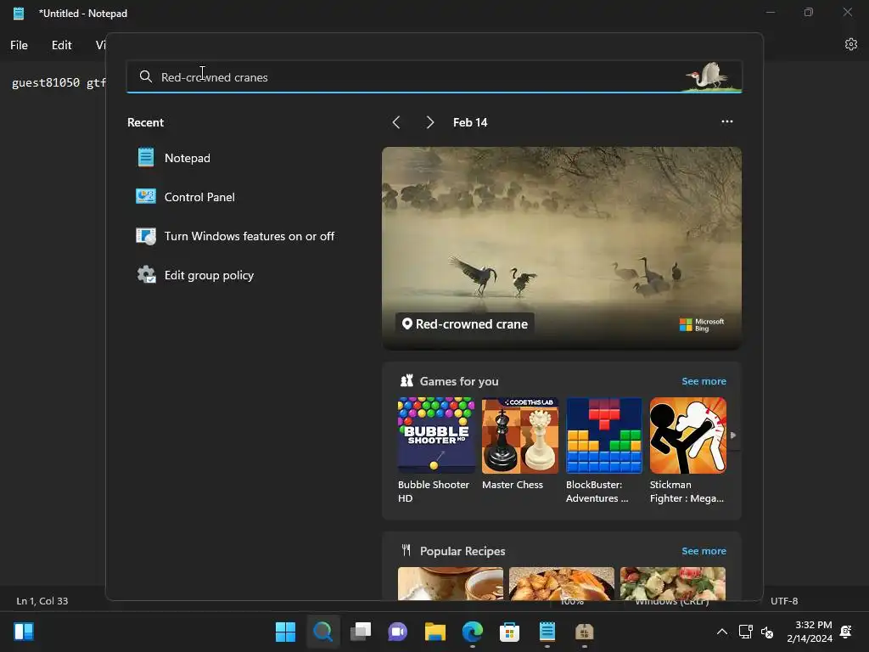Open network status in system tray
Viewport: 869px width, 652px height.
[745, 632]
